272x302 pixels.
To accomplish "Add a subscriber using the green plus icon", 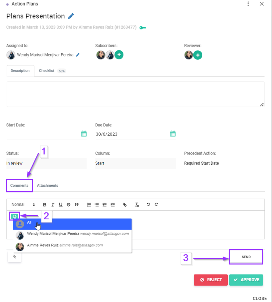I will (x=119, y=55).
